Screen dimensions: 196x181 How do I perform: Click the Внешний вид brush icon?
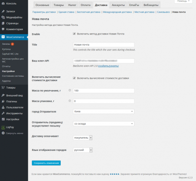3,96
